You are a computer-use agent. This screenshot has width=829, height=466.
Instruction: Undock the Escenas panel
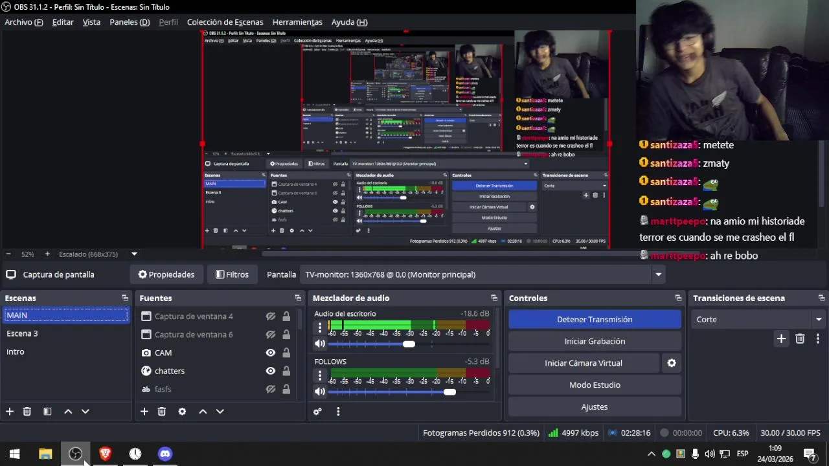coord(125,298)
